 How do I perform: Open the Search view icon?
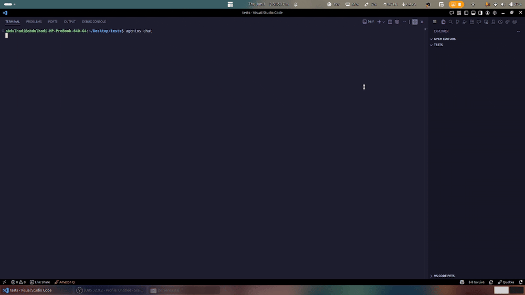450,21
